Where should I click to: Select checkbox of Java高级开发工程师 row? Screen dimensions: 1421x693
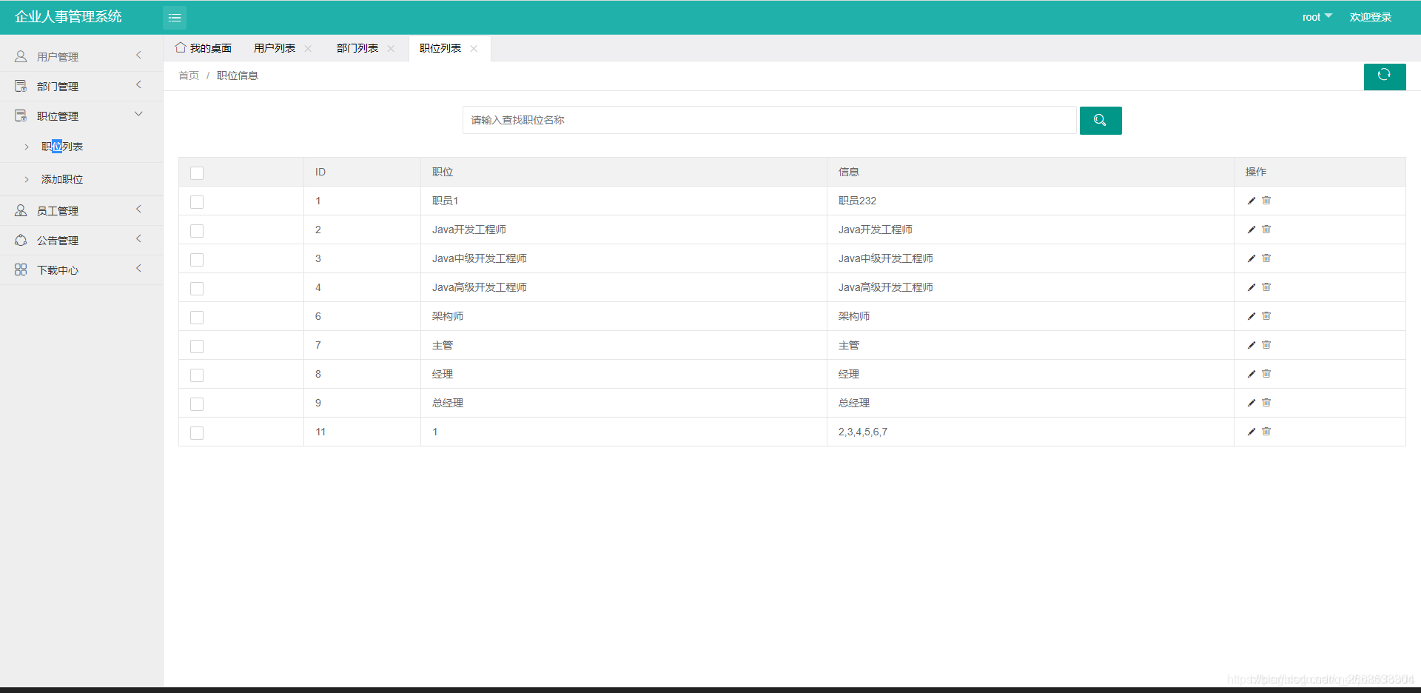point(197,289)
